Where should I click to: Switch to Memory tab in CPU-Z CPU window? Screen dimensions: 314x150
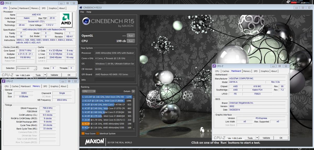(x=35, y=8)
